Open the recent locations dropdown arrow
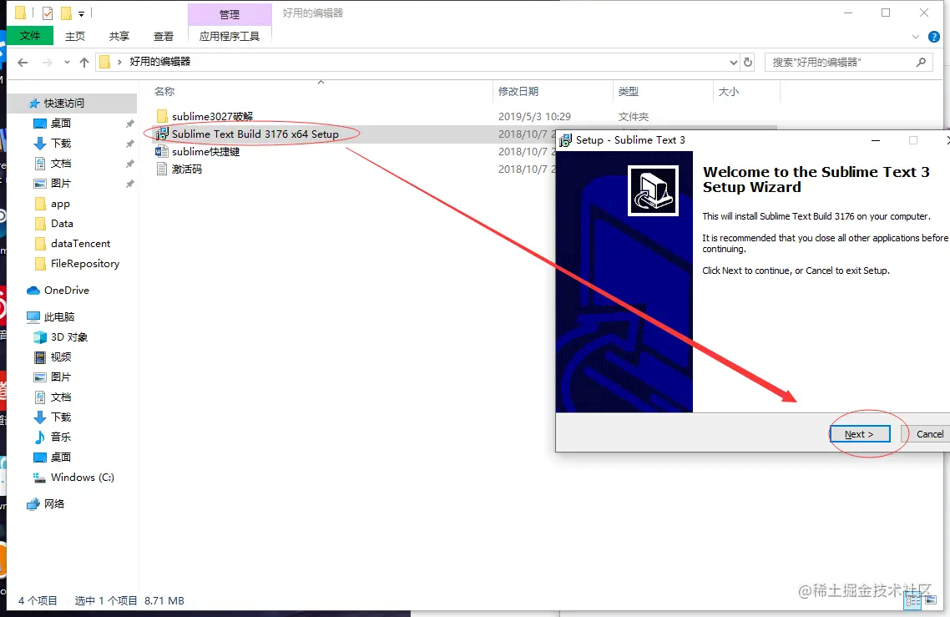 [67, 62]
